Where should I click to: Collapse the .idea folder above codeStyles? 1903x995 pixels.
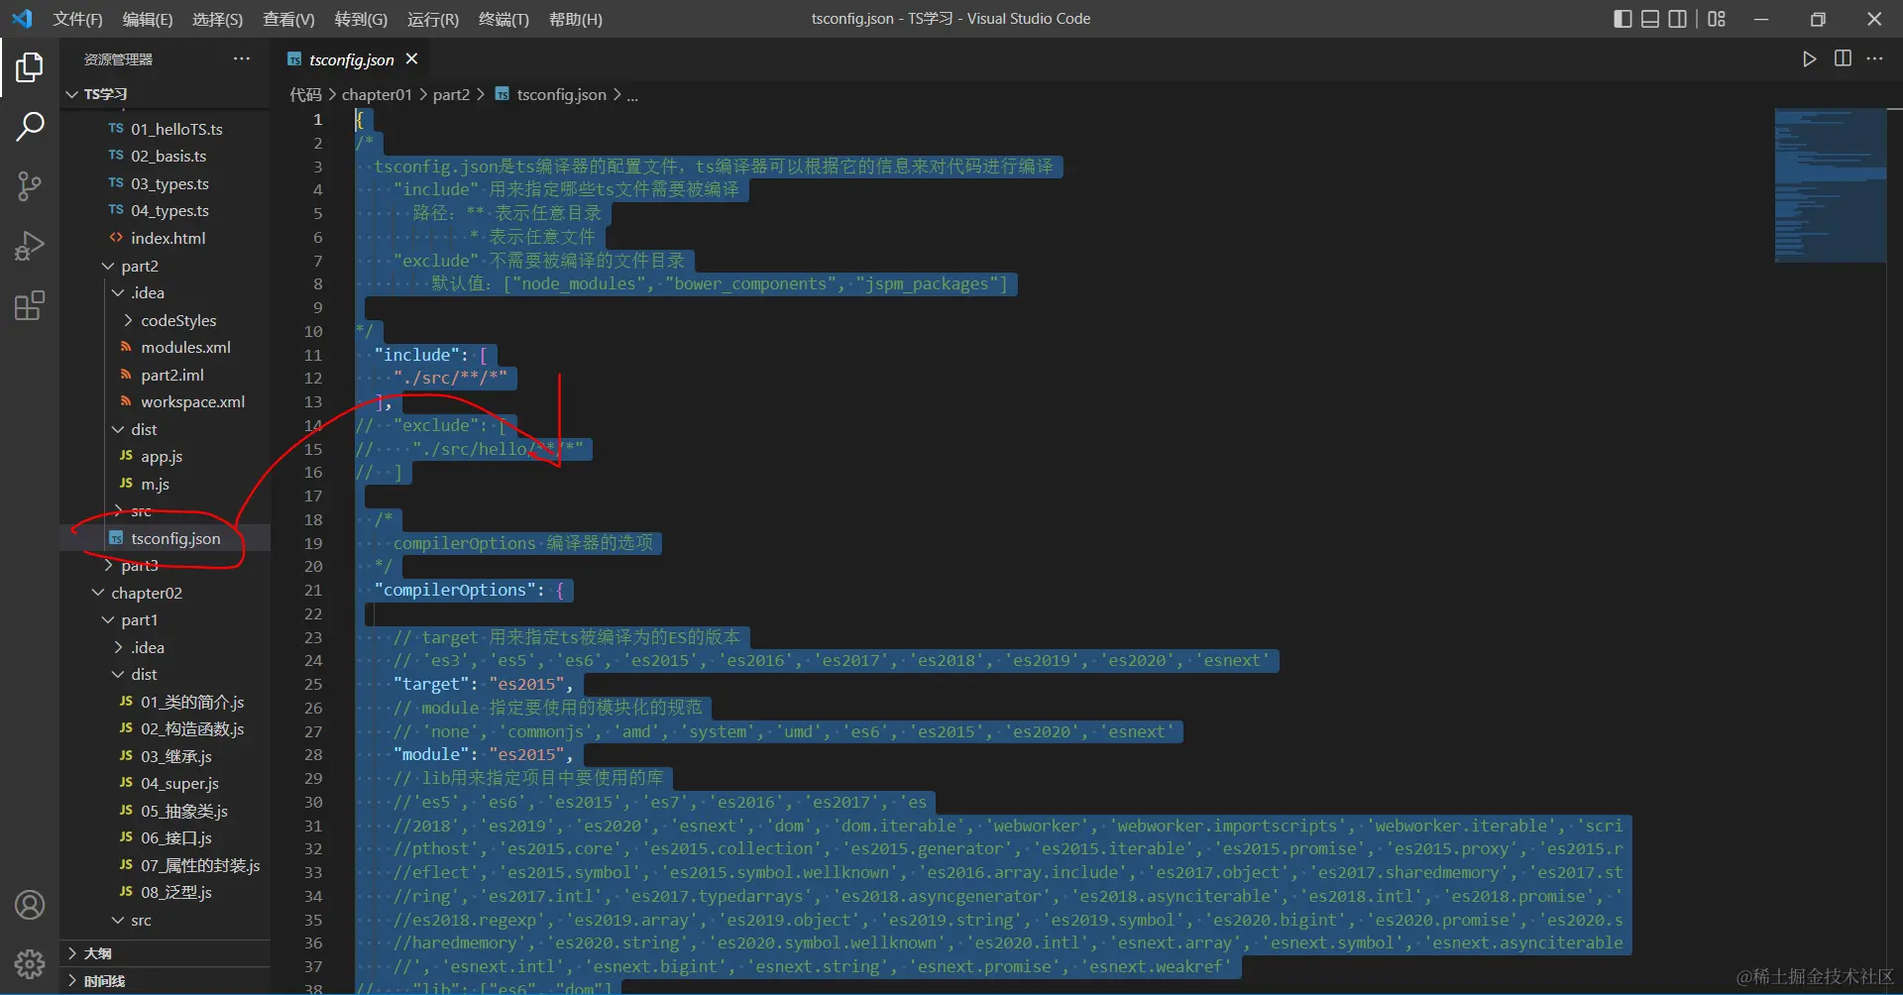(148, 293)
